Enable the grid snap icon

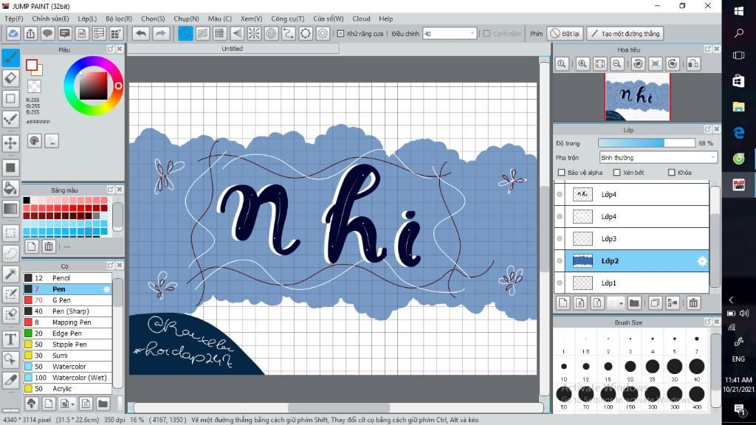coord(220,33)
